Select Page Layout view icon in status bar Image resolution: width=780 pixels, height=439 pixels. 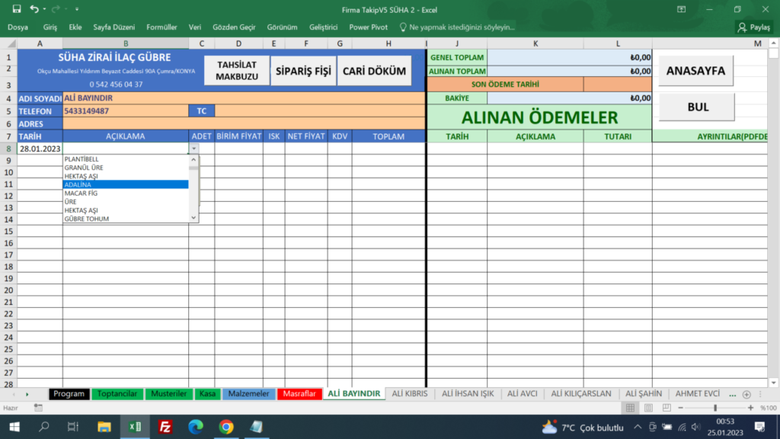pyautogui.click(x=648, y=407)
